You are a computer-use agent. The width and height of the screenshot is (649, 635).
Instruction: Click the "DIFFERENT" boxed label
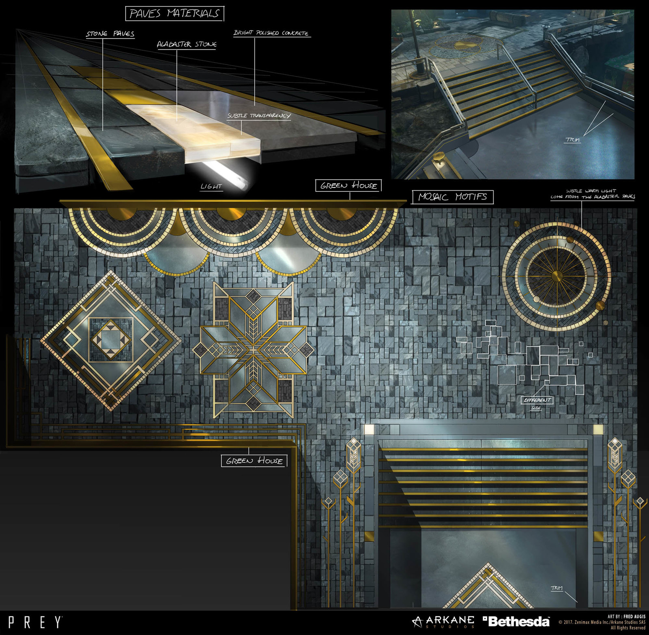[537, 400]
